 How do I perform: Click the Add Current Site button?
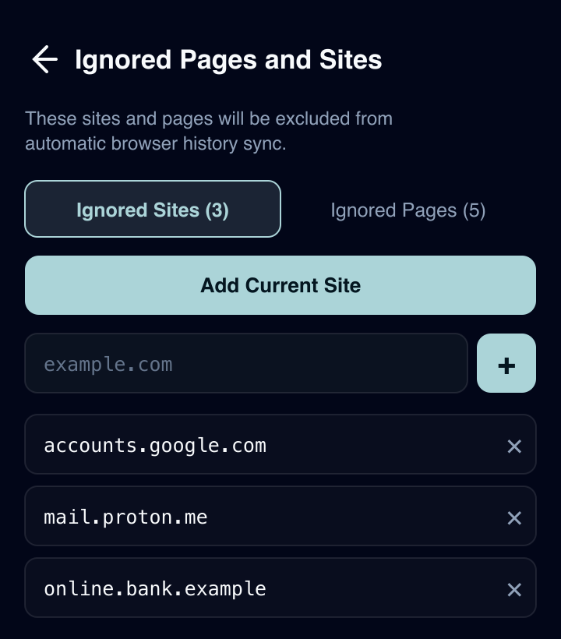[280, 285]
